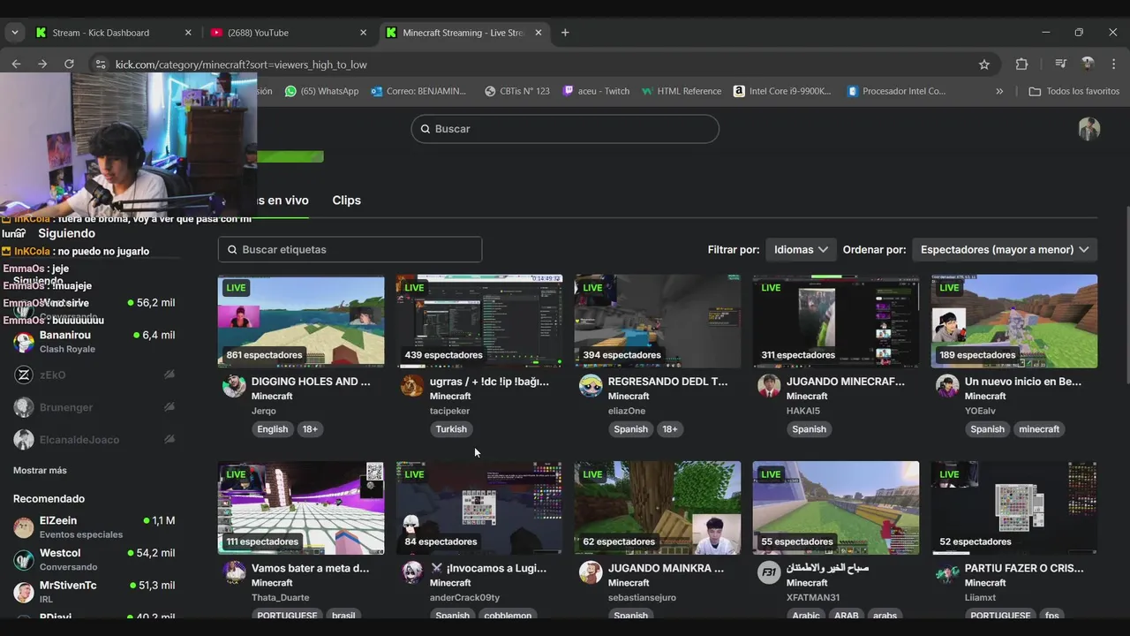Screen dimensions: 1130x636
Task: Expand the bookmarks overflow chevron
Action: (x=999, y=91)
